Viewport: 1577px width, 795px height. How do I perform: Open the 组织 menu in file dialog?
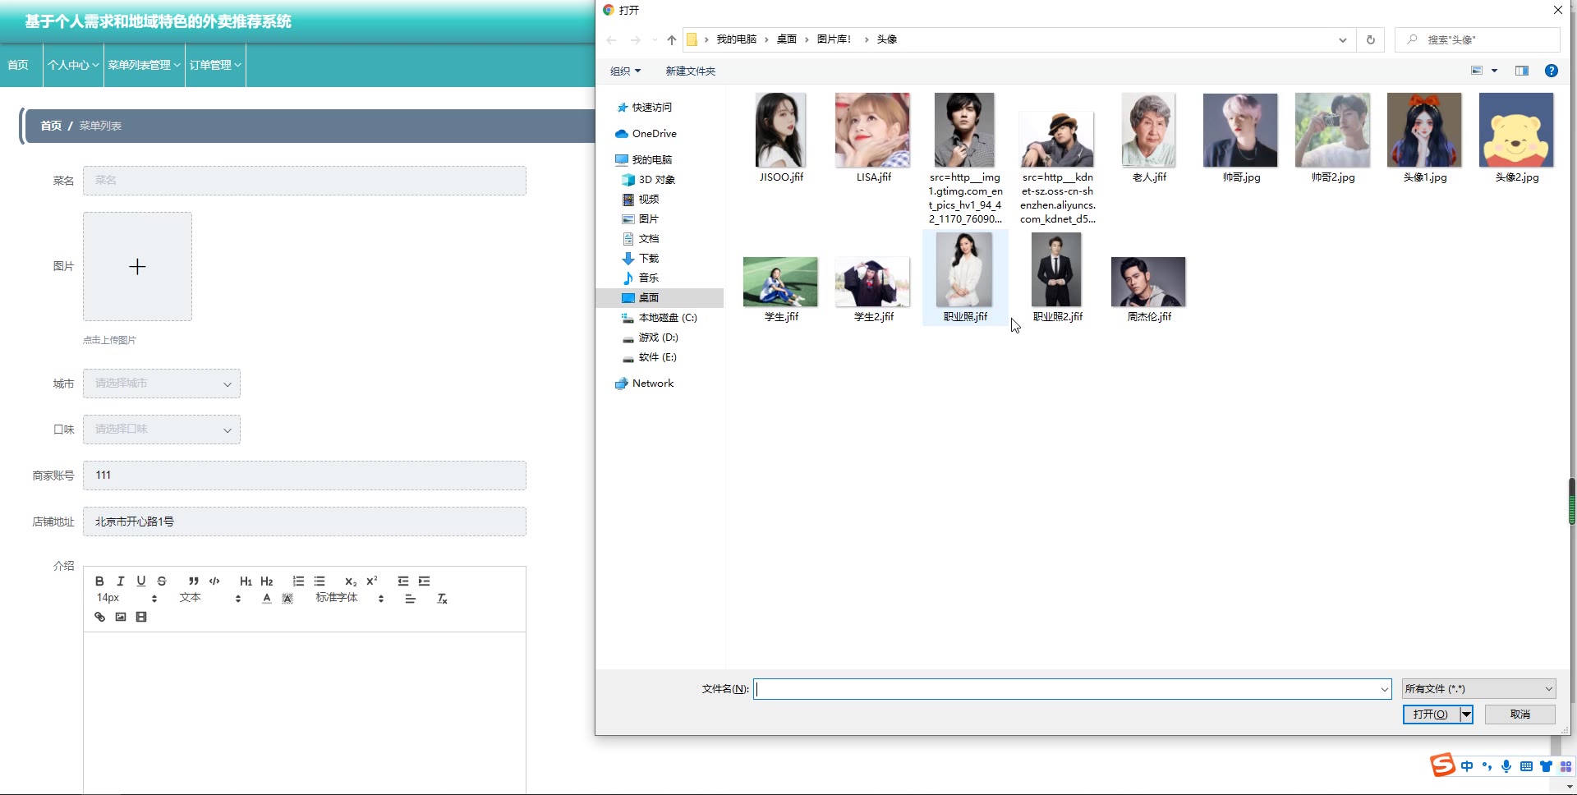625,71
